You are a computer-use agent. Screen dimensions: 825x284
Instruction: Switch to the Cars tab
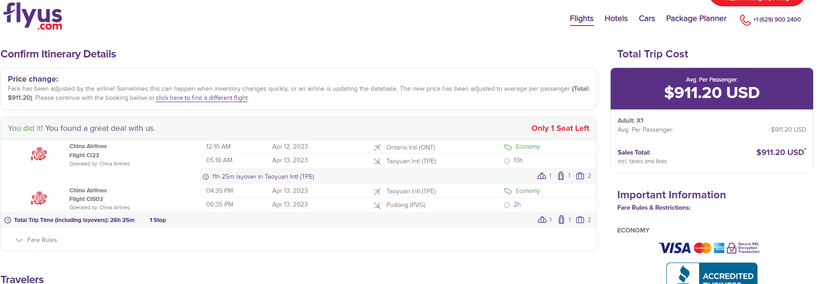tap(647, 19)
